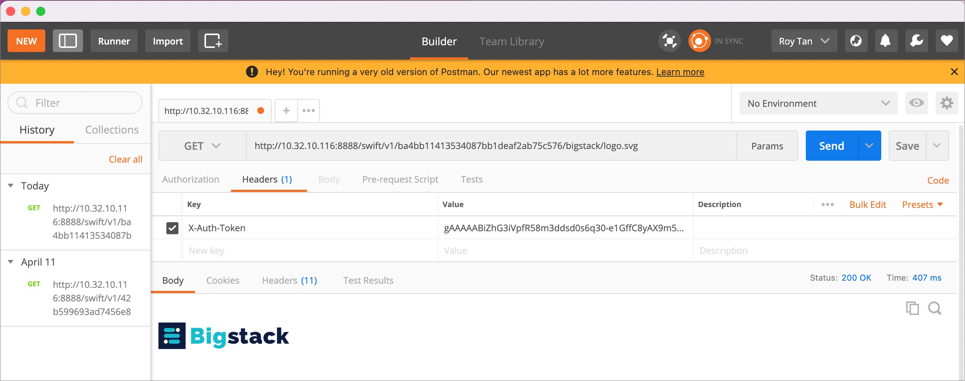
Task: Select the Collections sidebar tab
Action: (112, 130)
